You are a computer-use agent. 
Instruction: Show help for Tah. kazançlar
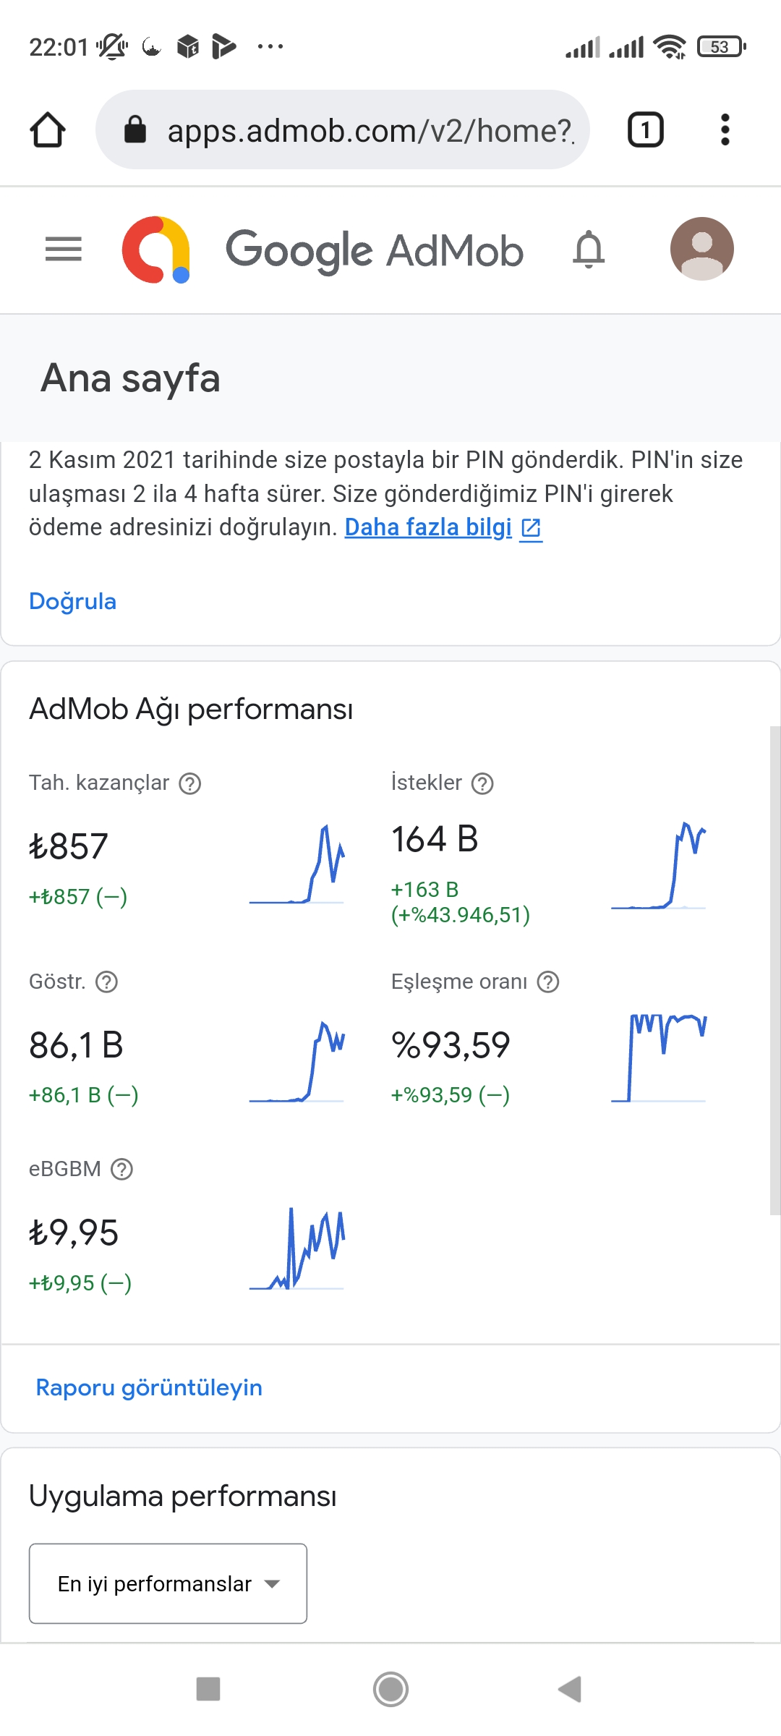[x=190, y=783]
